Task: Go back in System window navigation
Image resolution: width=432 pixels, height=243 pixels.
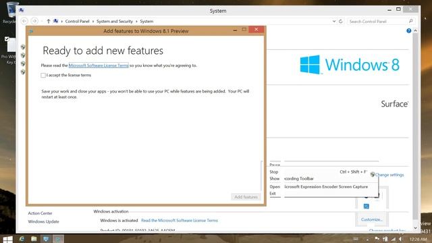Action: [x=24, y=21]
